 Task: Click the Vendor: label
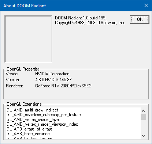(12, 74)
